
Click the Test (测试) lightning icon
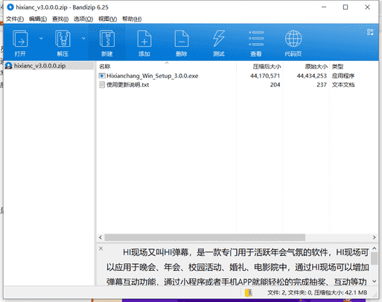219,39
